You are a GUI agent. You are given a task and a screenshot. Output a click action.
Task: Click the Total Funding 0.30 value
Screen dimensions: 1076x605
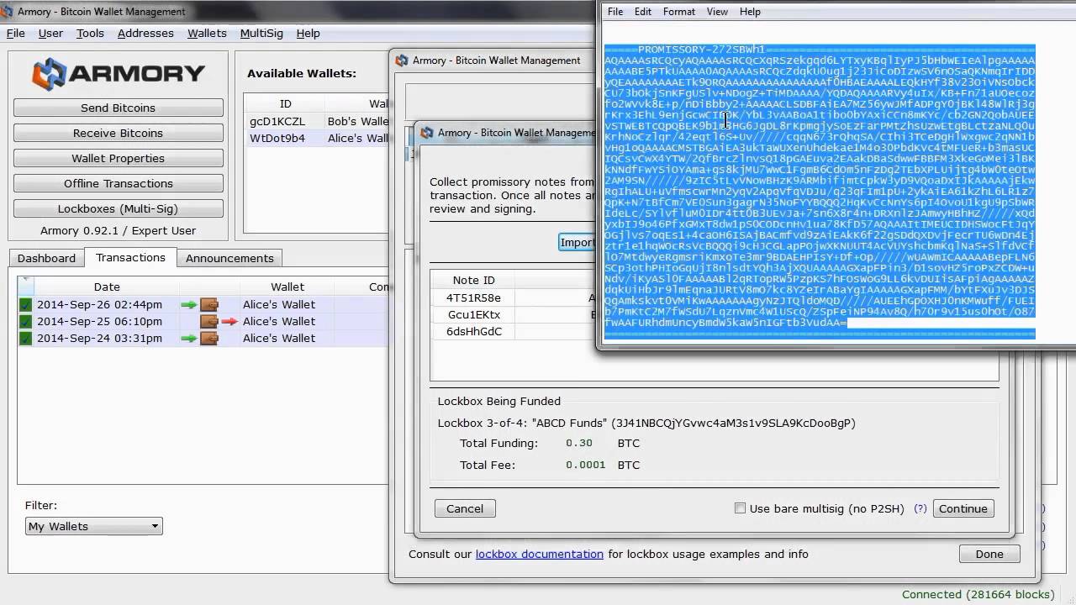coord(578,443)
